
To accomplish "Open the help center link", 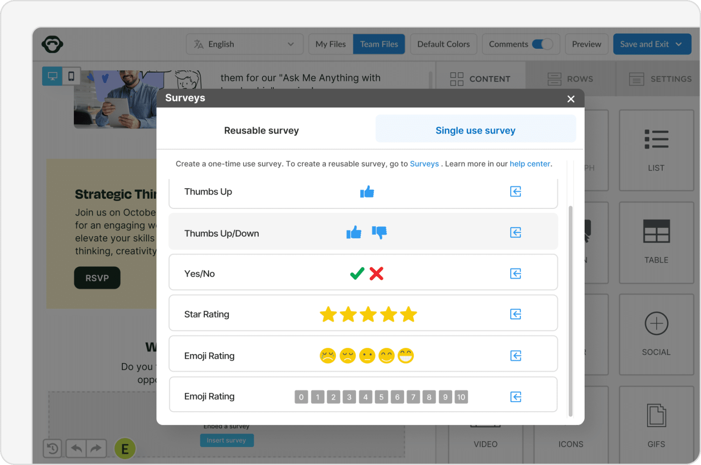I will coord(530,164).
